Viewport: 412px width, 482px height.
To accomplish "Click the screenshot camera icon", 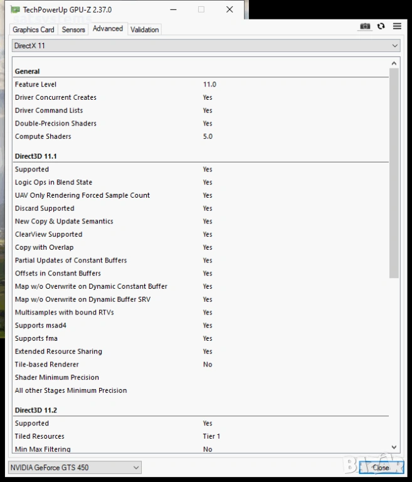I will click(365, 26).
